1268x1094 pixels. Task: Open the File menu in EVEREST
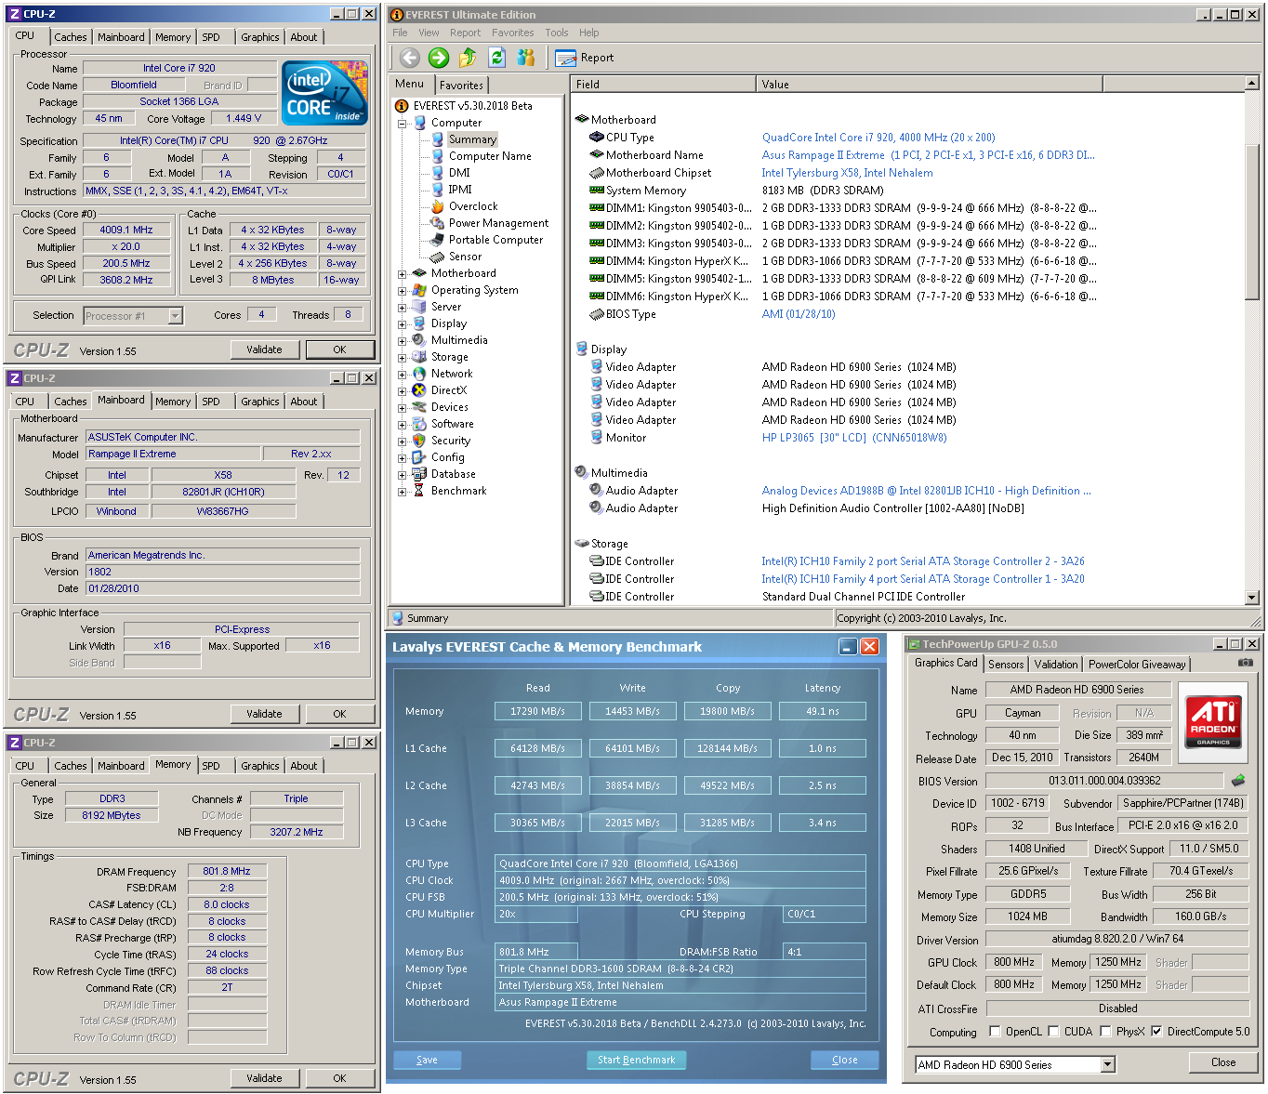[x=400, y=33]
